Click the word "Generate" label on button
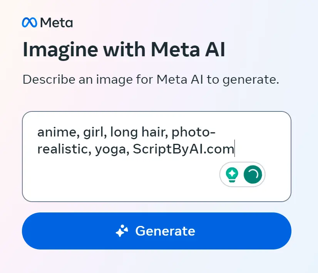This screenshot has width=318, height=273. (x=165, y=231)
